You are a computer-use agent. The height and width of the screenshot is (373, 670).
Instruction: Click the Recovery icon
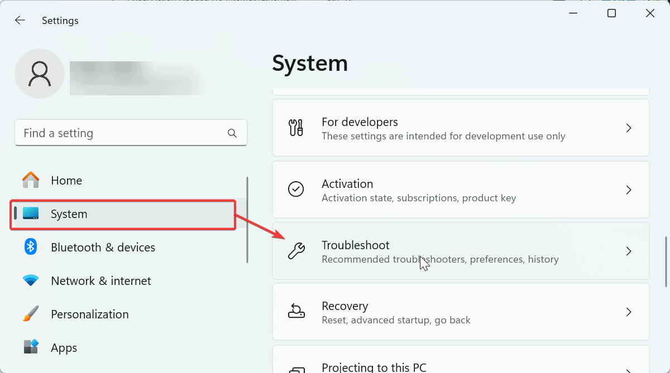coord(296,312)
